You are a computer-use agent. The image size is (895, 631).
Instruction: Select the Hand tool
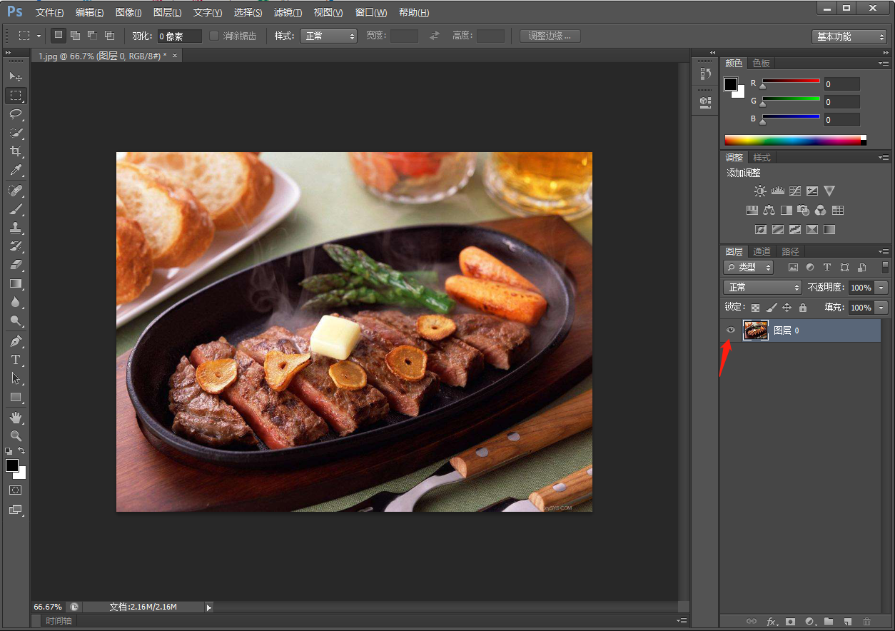[x=16, y=417]
